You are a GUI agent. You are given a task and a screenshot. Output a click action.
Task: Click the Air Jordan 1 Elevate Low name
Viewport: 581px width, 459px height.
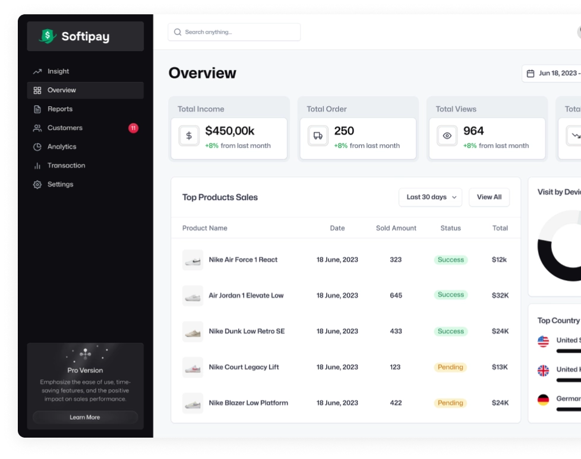point(246,296)
